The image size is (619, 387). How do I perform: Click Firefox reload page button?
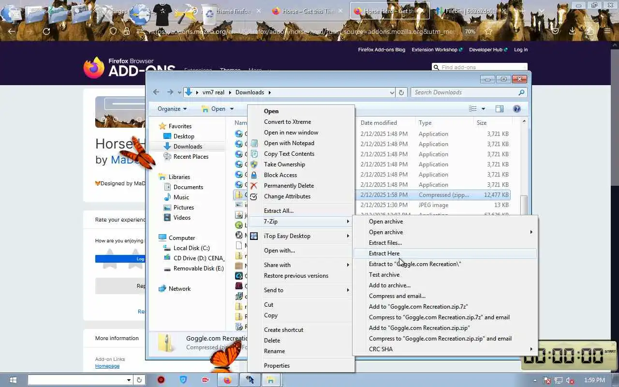[46, 31]
